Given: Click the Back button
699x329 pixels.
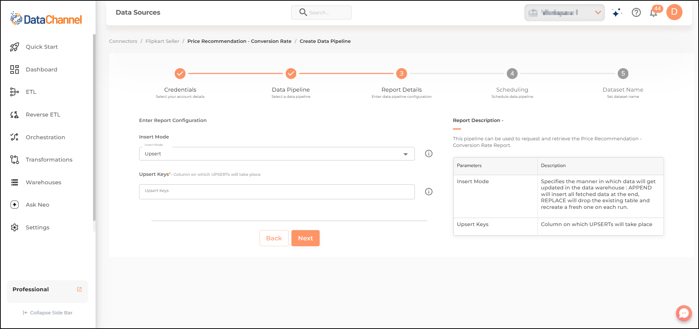Looking at the screenshot, I should (x=274, y=238).
